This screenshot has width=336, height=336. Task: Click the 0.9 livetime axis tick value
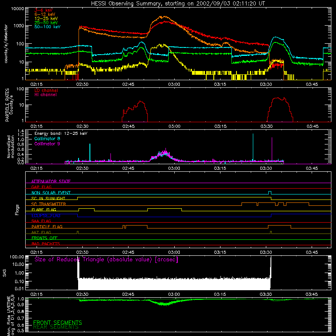(x=21, y=304)
